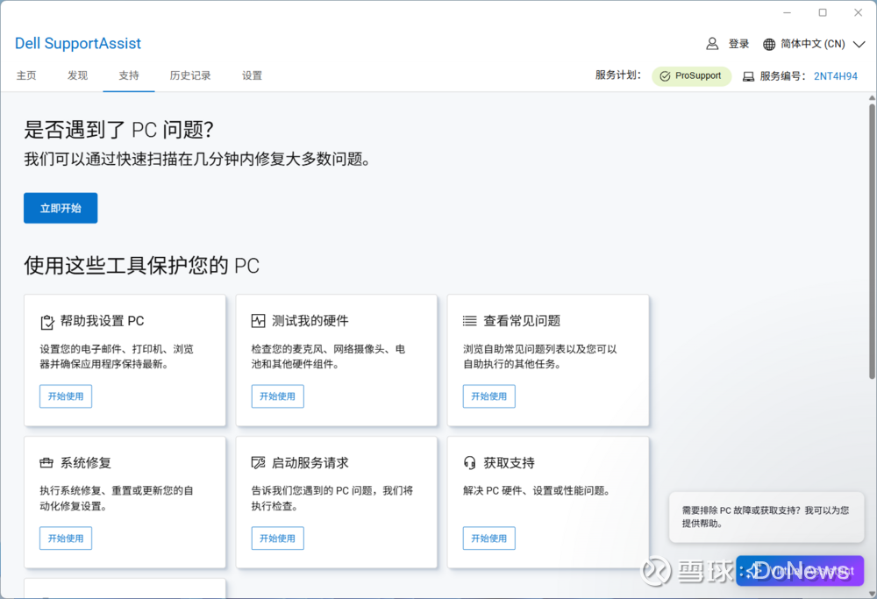This screenshot has height=599, width=877.
Task: Expand the 简体中文 (CN) language chevron
Action: click(859, 44)
